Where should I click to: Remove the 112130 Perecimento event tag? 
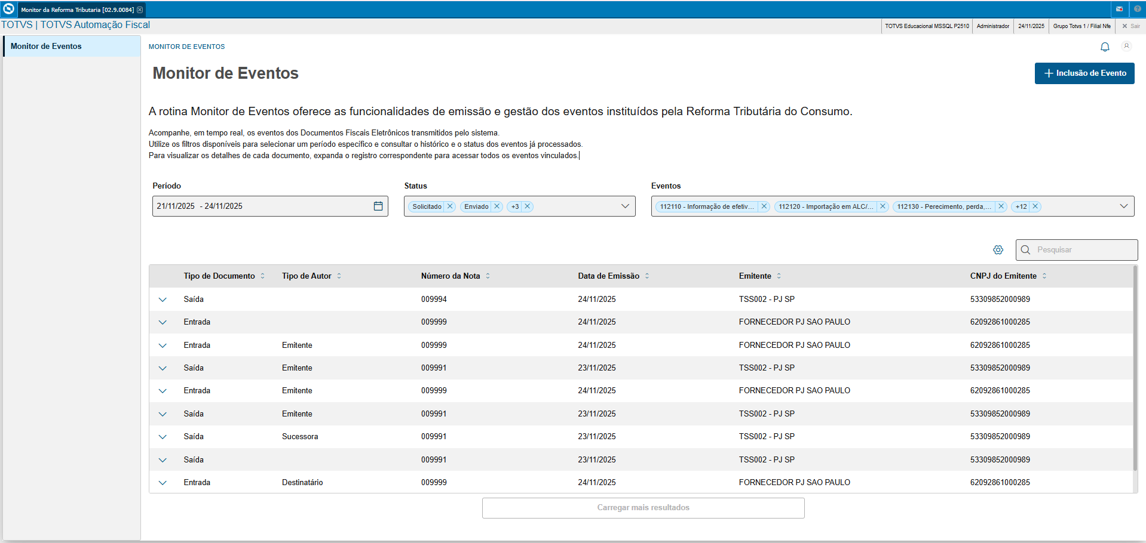(x=1001, y=206)
